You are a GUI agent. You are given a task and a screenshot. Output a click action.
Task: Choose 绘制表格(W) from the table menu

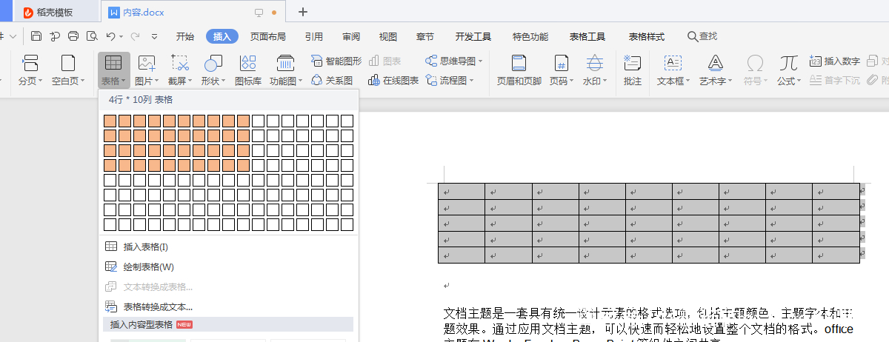(x=228, y=266)
